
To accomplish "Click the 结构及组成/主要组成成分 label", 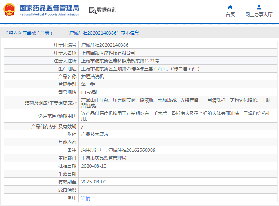I will tap(51, 103).
